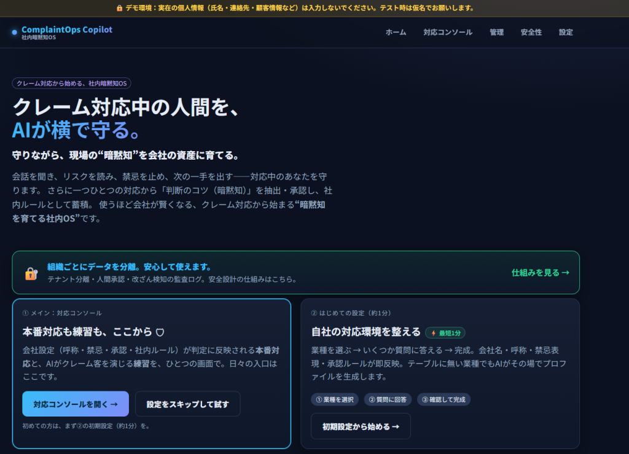629x454 pixels.
Task: Click the note 初めての方は、まず②の初期設定
Action: tap(86, 426)
